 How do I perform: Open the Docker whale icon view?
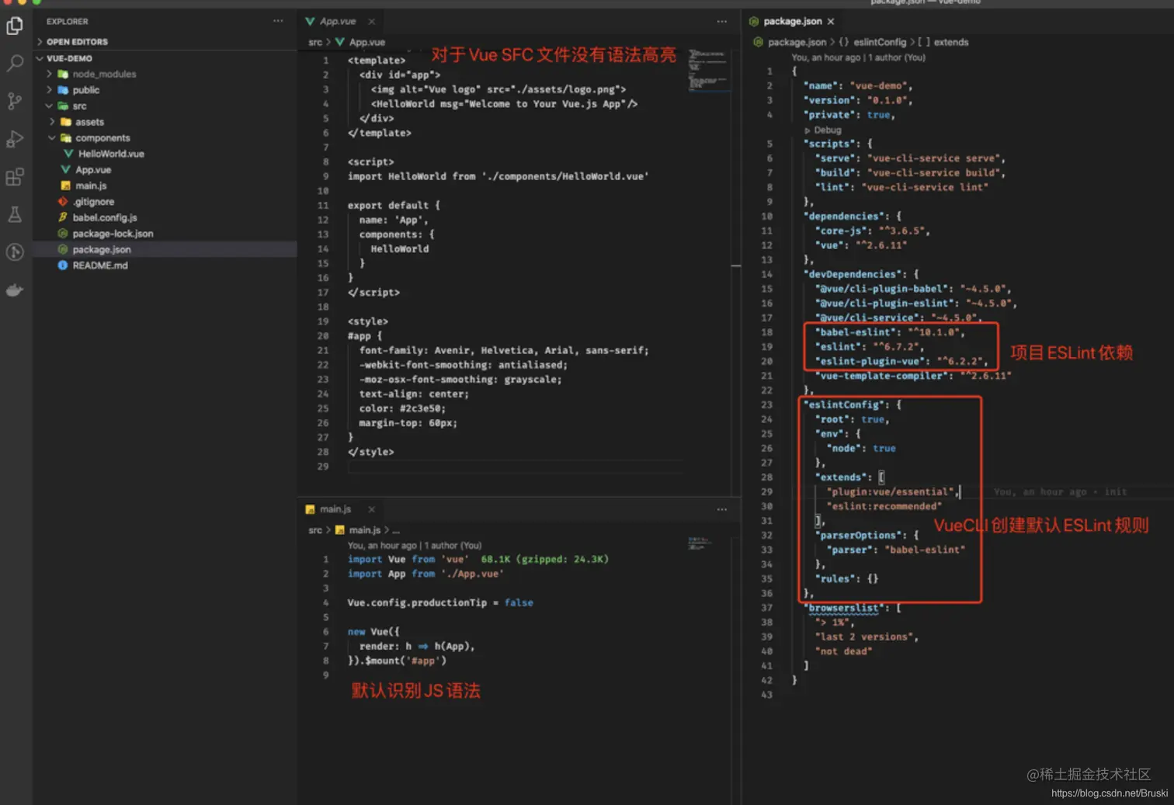click(x=15, y=290)
